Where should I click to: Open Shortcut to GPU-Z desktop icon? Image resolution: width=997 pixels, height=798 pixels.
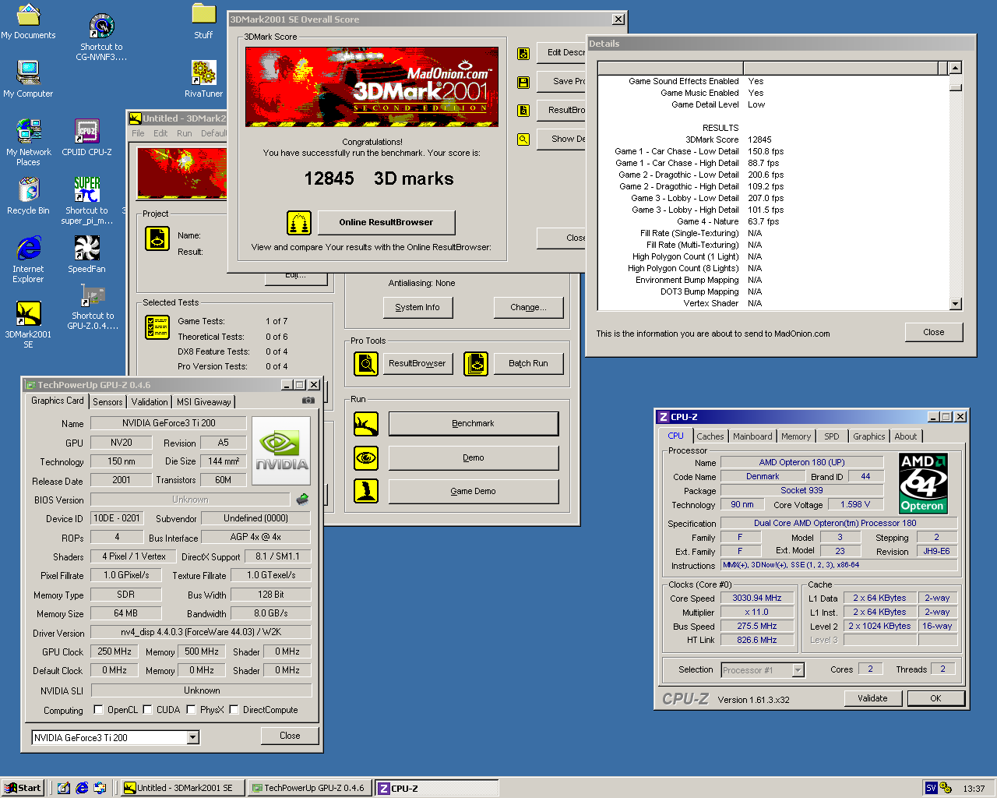(x=93, y=307)
